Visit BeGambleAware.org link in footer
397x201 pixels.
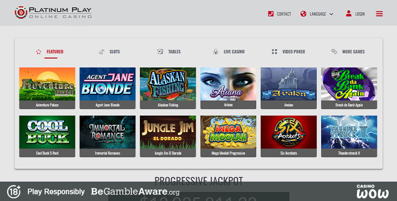click(135, 192)
